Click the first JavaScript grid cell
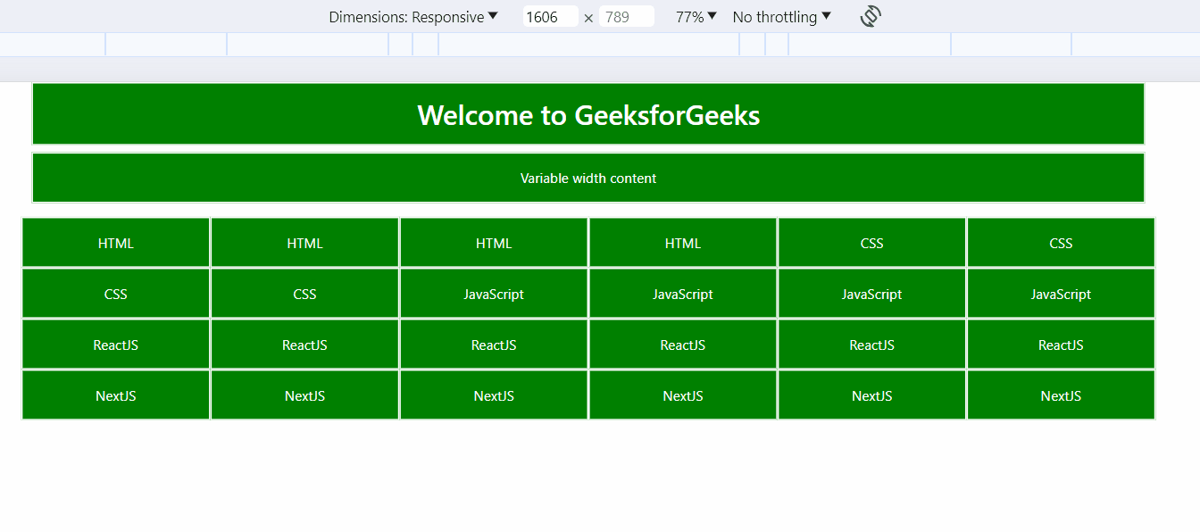This screenshot has height=532, width=1200. point(494,293)
